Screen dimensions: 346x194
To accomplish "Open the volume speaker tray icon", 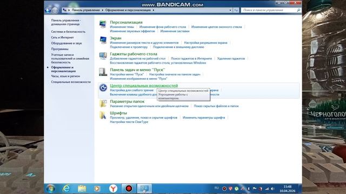I will [x=272, y=189].
